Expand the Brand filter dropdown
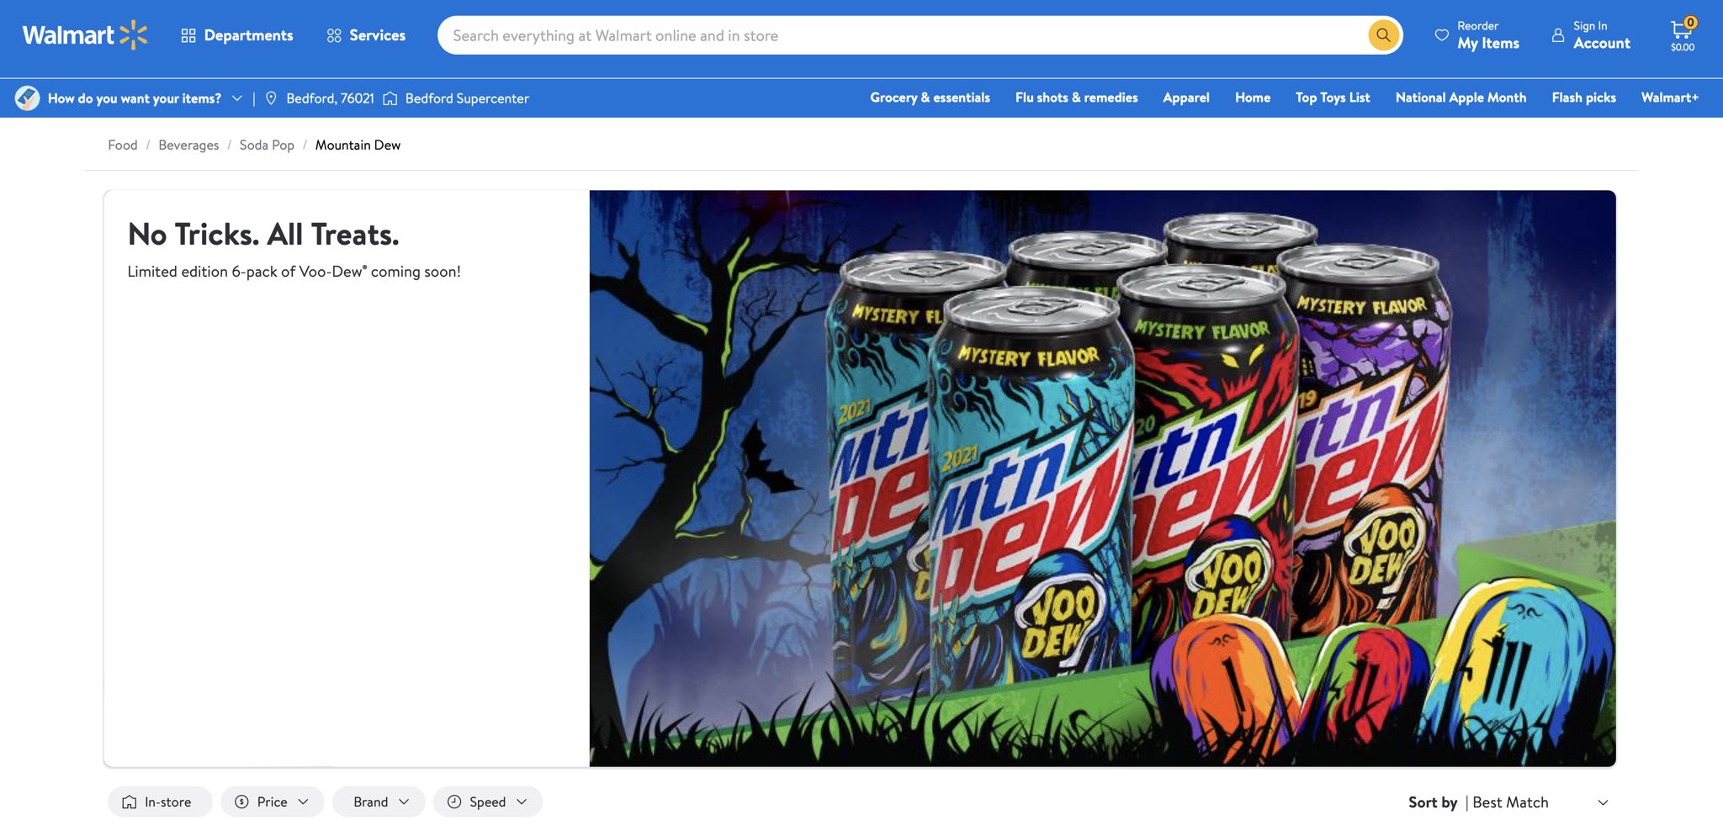Screen dimensions: 1723x831 pos(379,802)
